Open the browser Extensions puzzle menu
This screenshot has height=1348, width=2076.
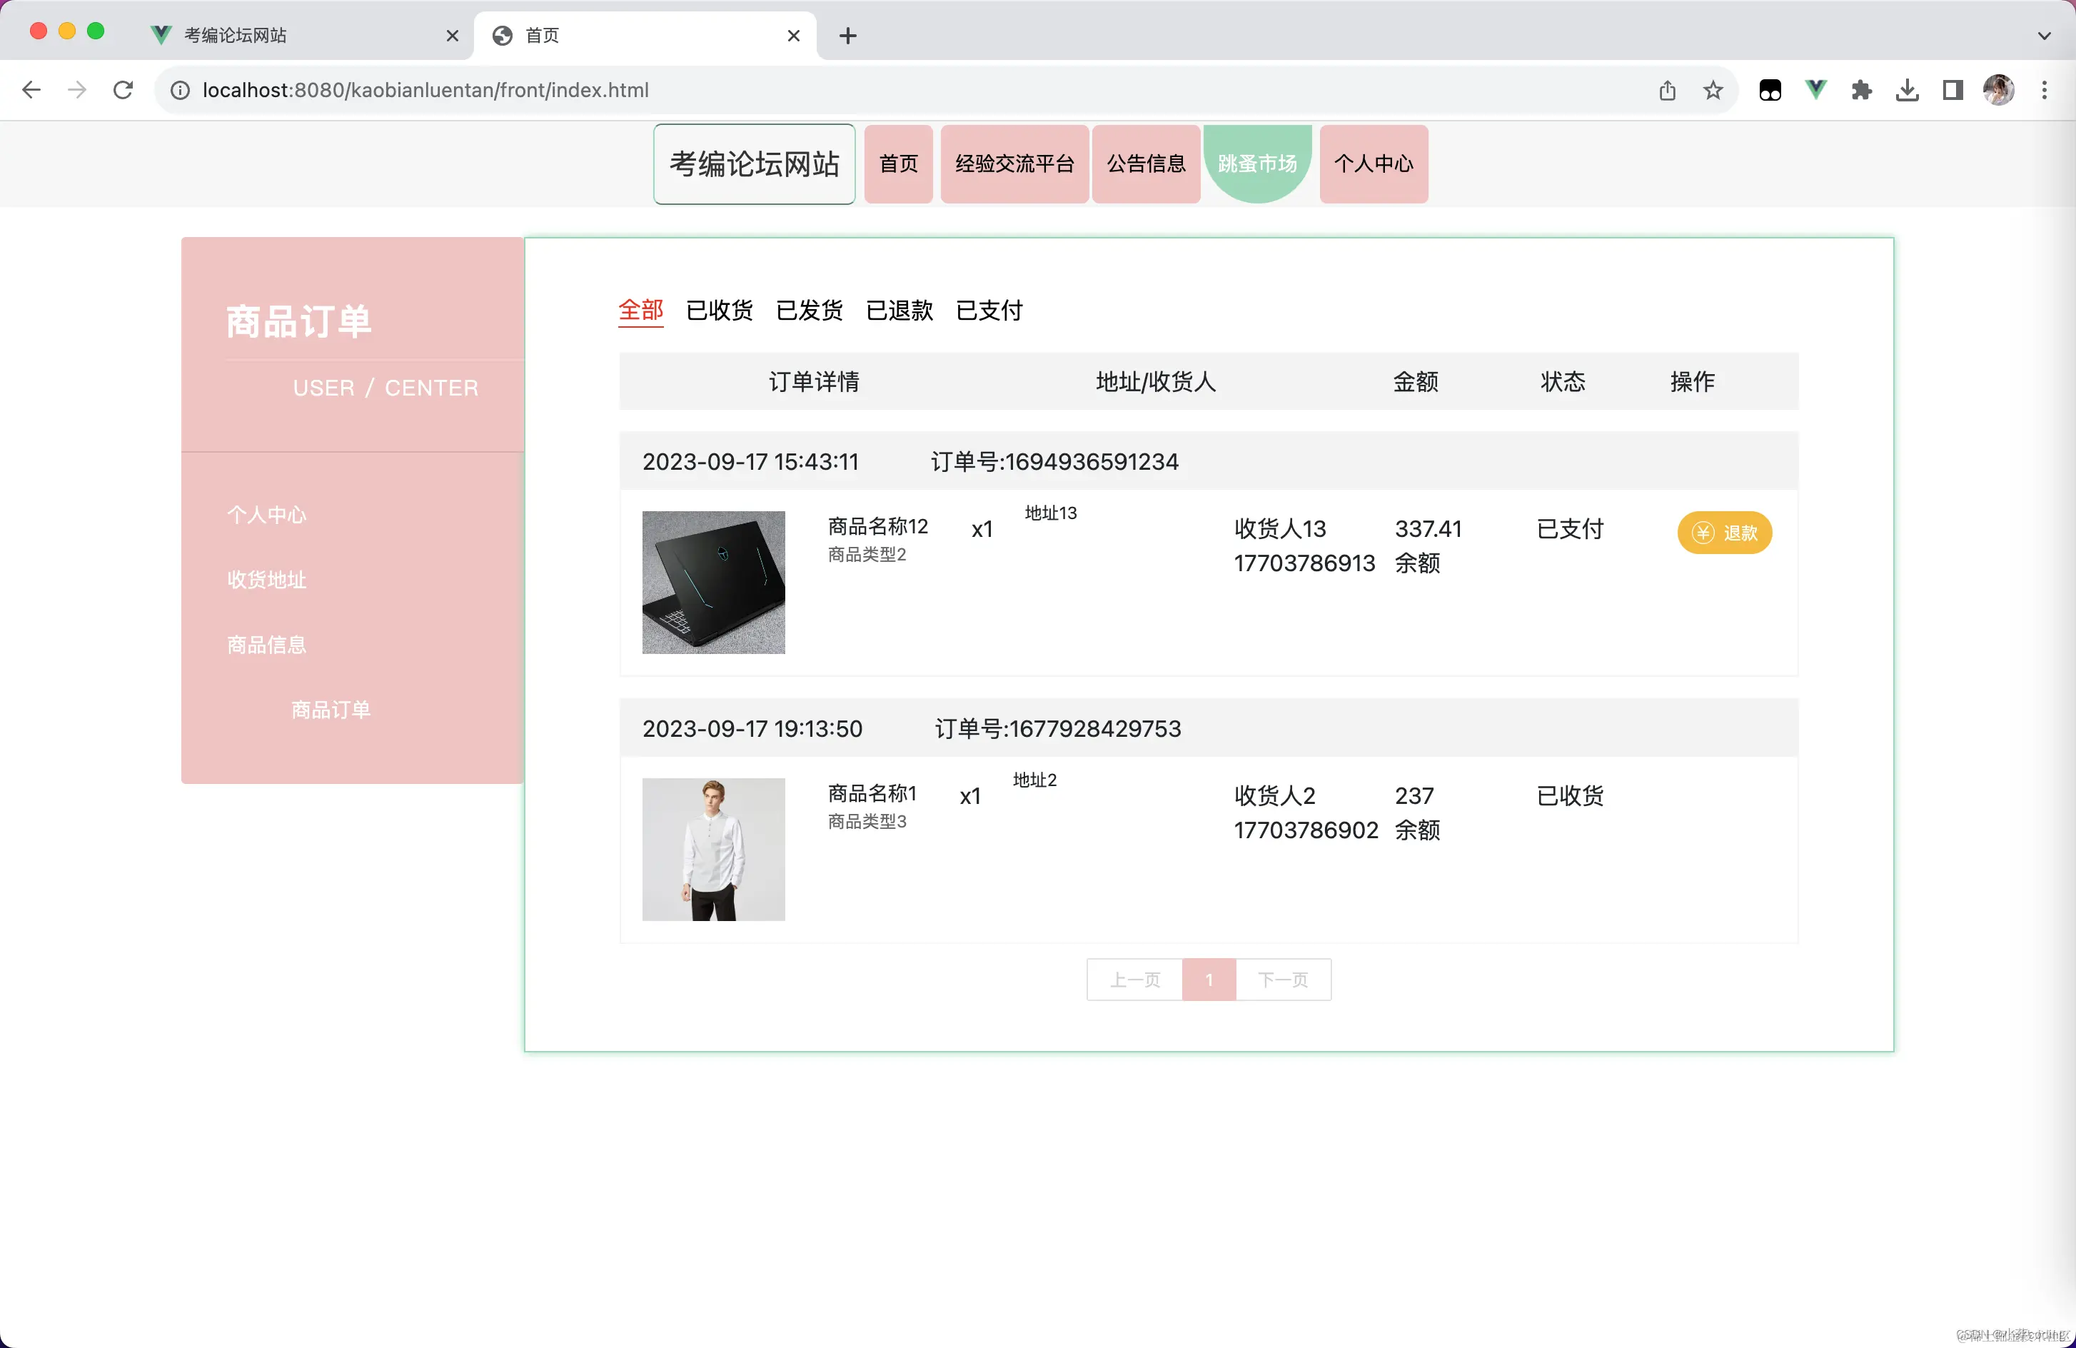[1861, 90]
